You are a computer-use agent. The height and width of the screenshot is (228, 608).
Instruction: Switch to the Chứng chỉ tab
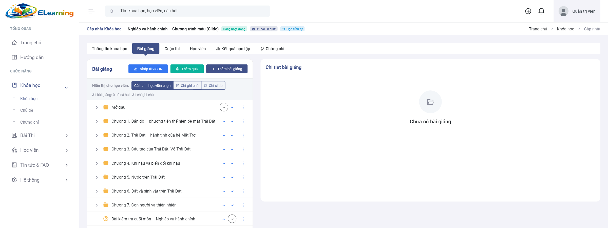[272, 49]
